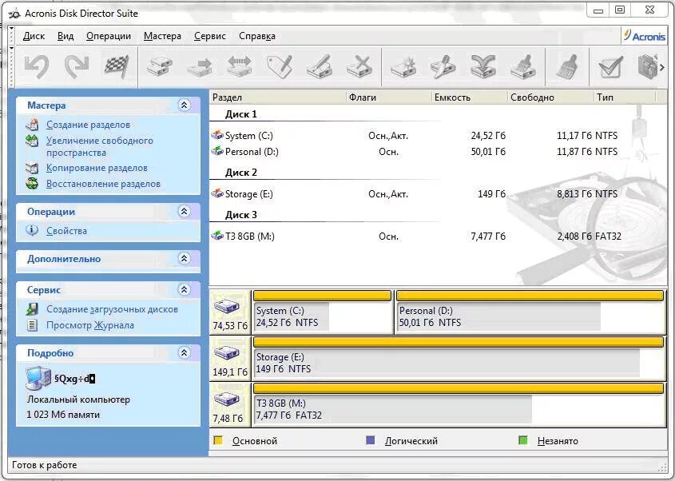Open the Справка menu
Image resolution: width=675 pixels, height=481 pixels.
[x=257, y=36]
